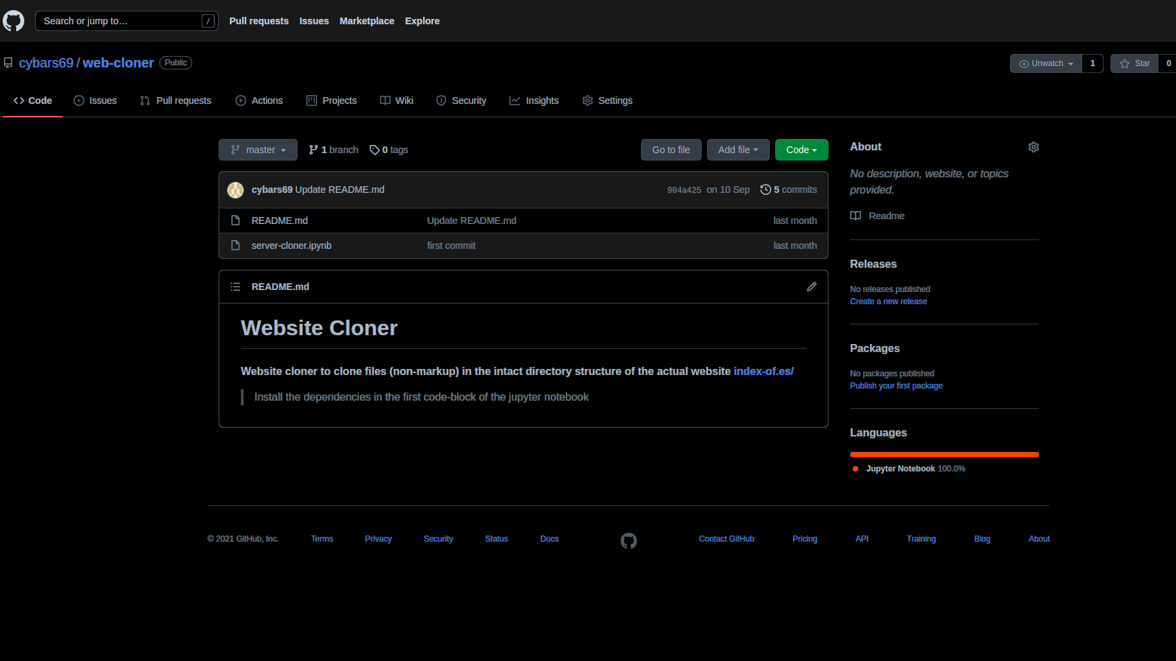Open the README.md file

pyautogui.click(x=279, y=221)
